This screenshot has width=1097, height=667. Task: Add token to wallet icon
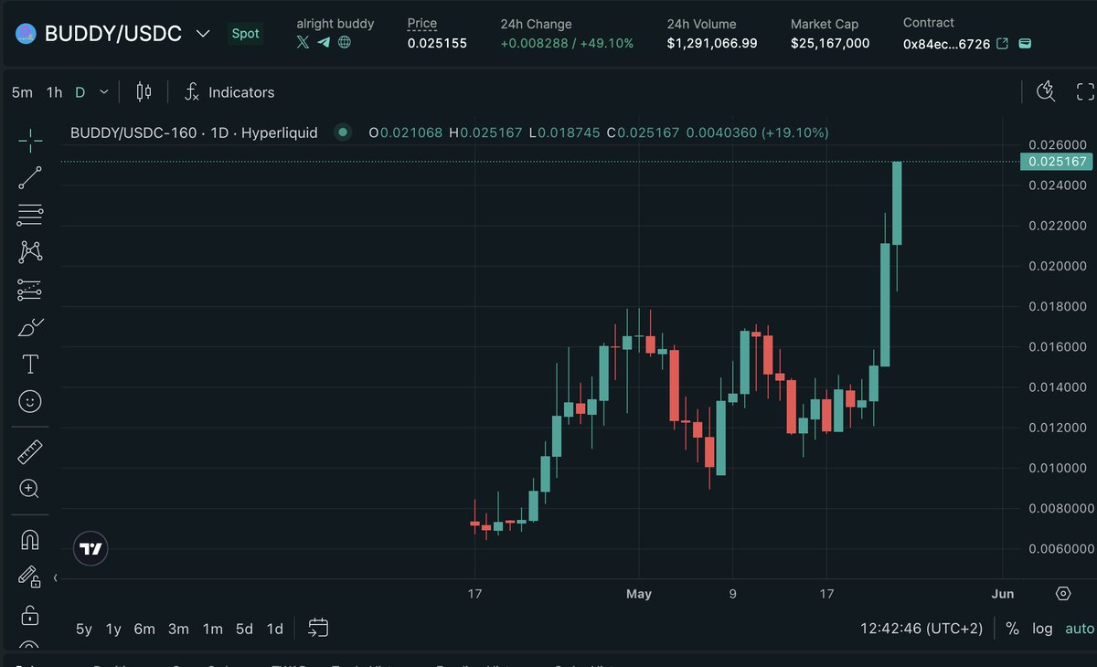1025,43
